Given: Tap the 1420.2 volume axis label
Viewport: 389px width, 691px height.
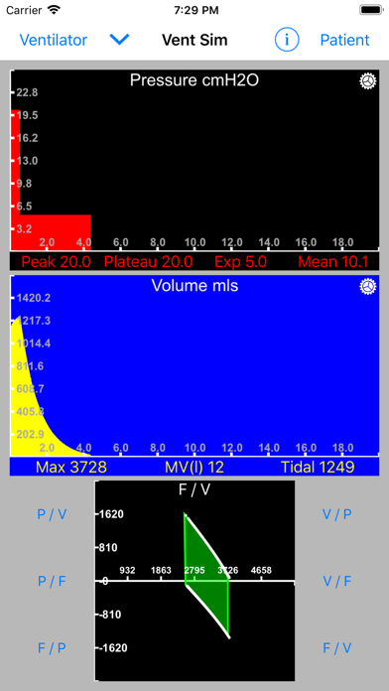Looking at the screenshot, I should pyautogui.click(x=34, y=299).
